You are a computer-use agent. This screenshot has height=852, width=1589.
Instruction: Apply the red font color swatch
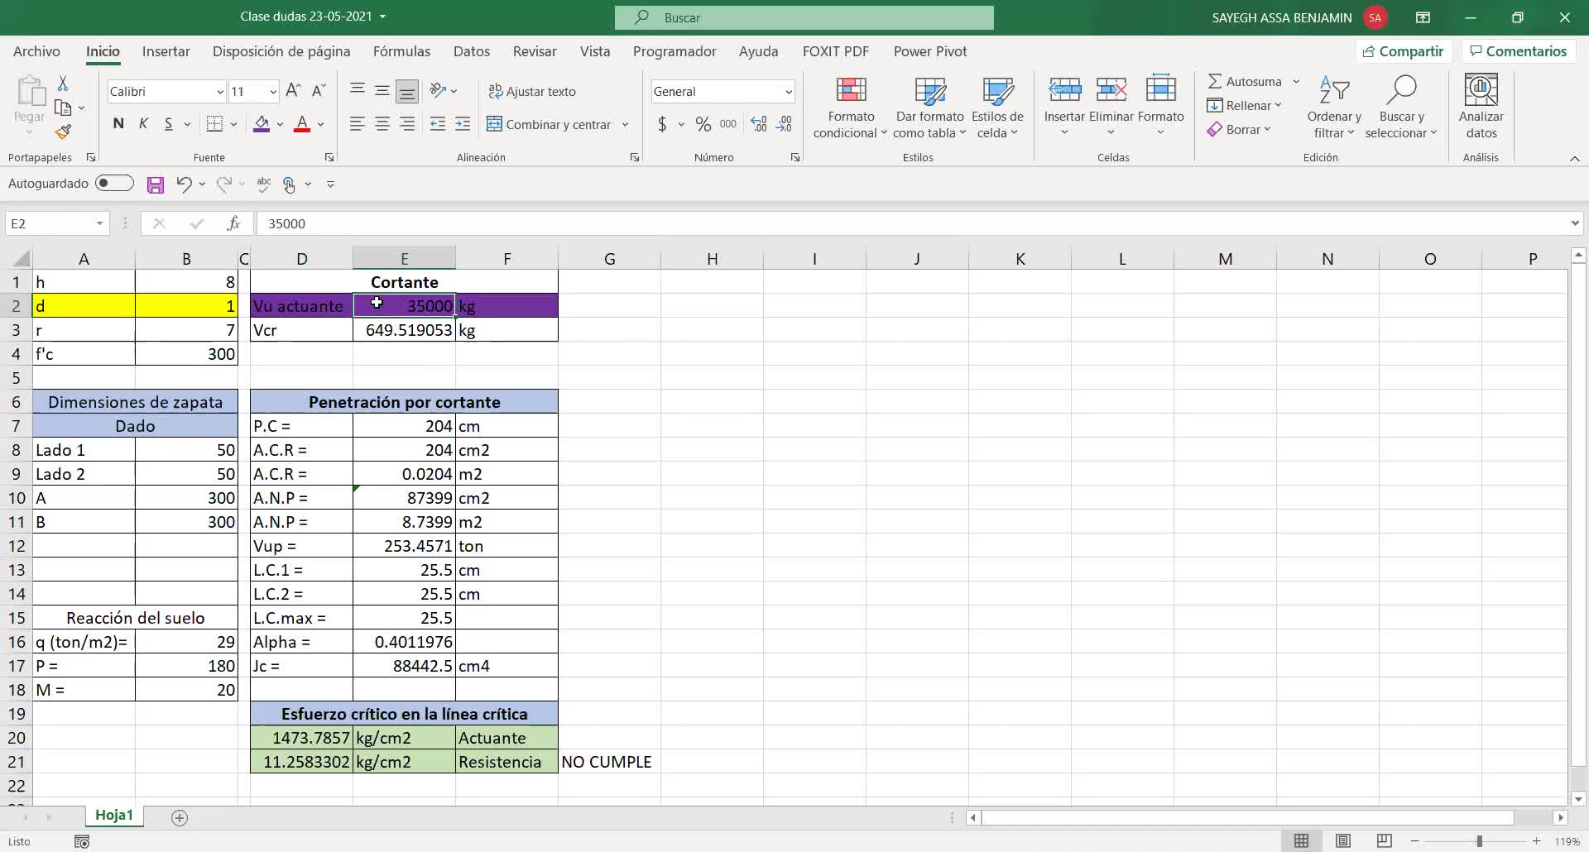[x=302, y=124]
